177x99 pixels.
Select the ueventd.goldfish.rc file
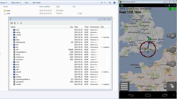click(x=61, y=79)
